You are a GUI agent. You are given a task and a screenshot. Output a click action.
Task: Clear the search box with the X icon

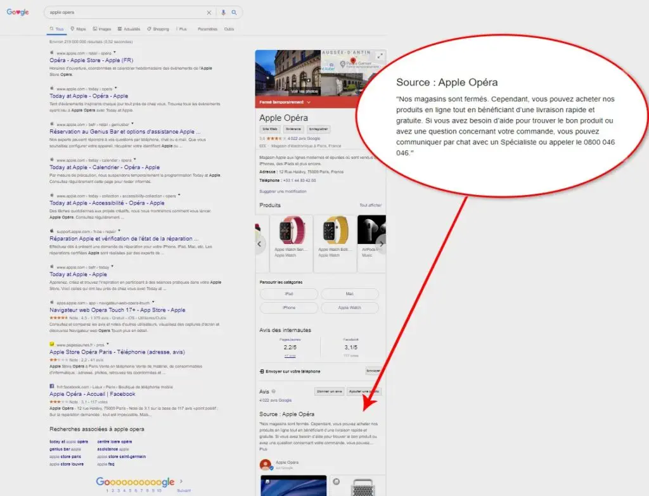click(209, 13)
